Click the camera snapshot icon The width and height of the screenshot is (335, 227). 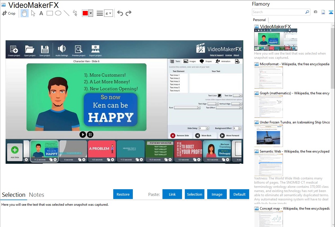coord(315,12)
